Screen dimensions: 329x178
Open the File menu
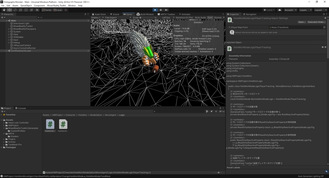[3, 5]
